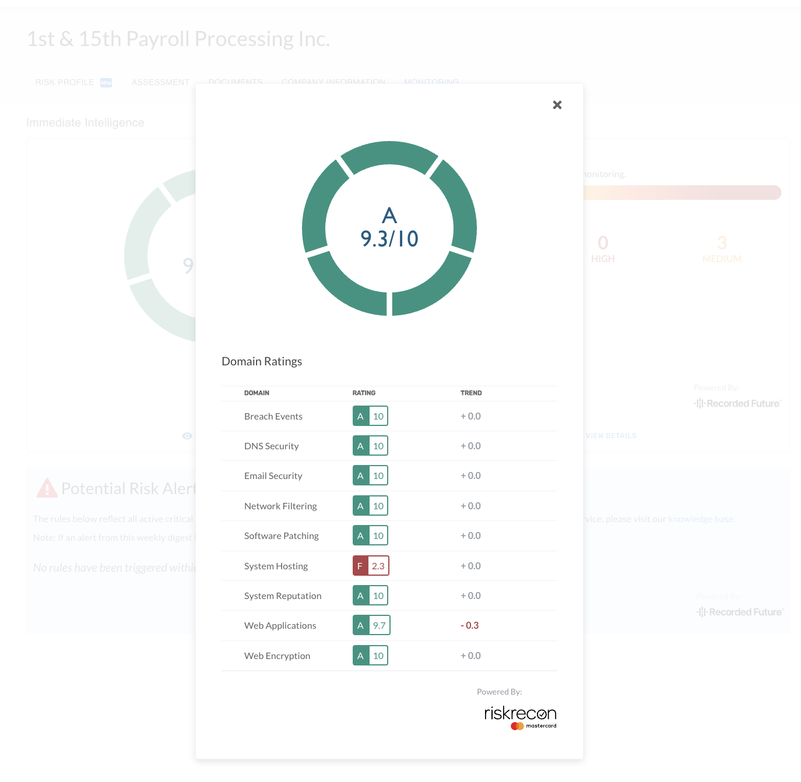Click the knowledge base link

(x=701, y=519)
